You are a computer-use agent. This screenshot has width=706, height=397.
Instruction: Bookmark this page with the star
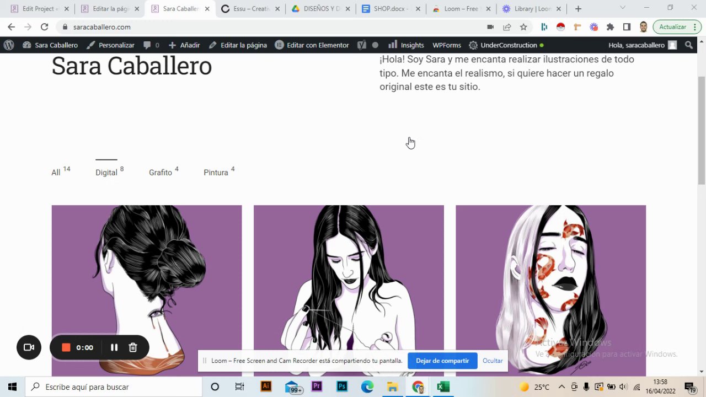[x=523, y=27]
